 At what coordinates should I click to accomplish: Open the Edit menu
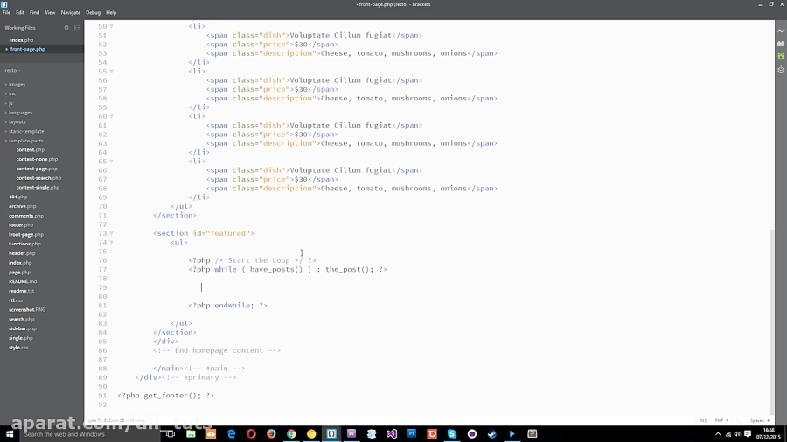click(20, 12)
